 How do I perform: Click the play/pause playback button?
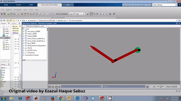click(56, 86)
